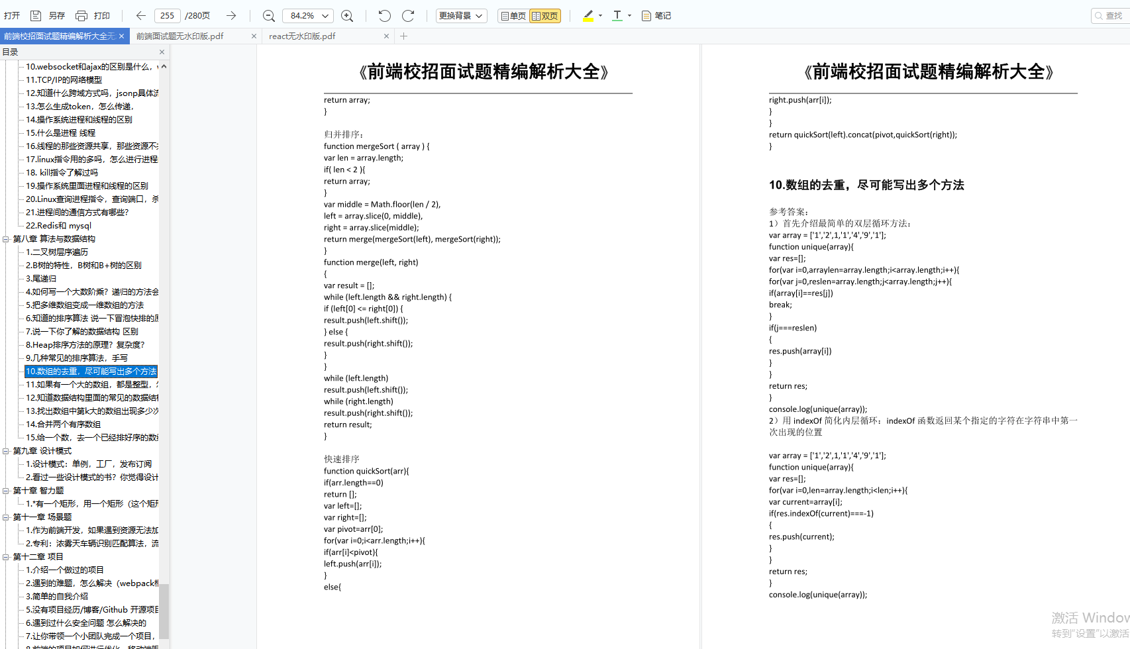1130x649 pixels.
Task: Open outline item 5.没有项目经历/博客/Github
Action: (92, 609)
